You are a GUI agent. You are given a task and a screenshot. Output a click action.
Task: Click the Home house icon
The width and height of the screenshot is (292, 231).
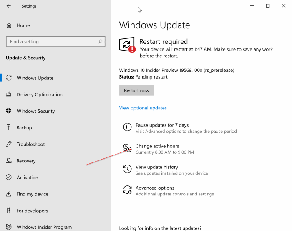(9, 25)
